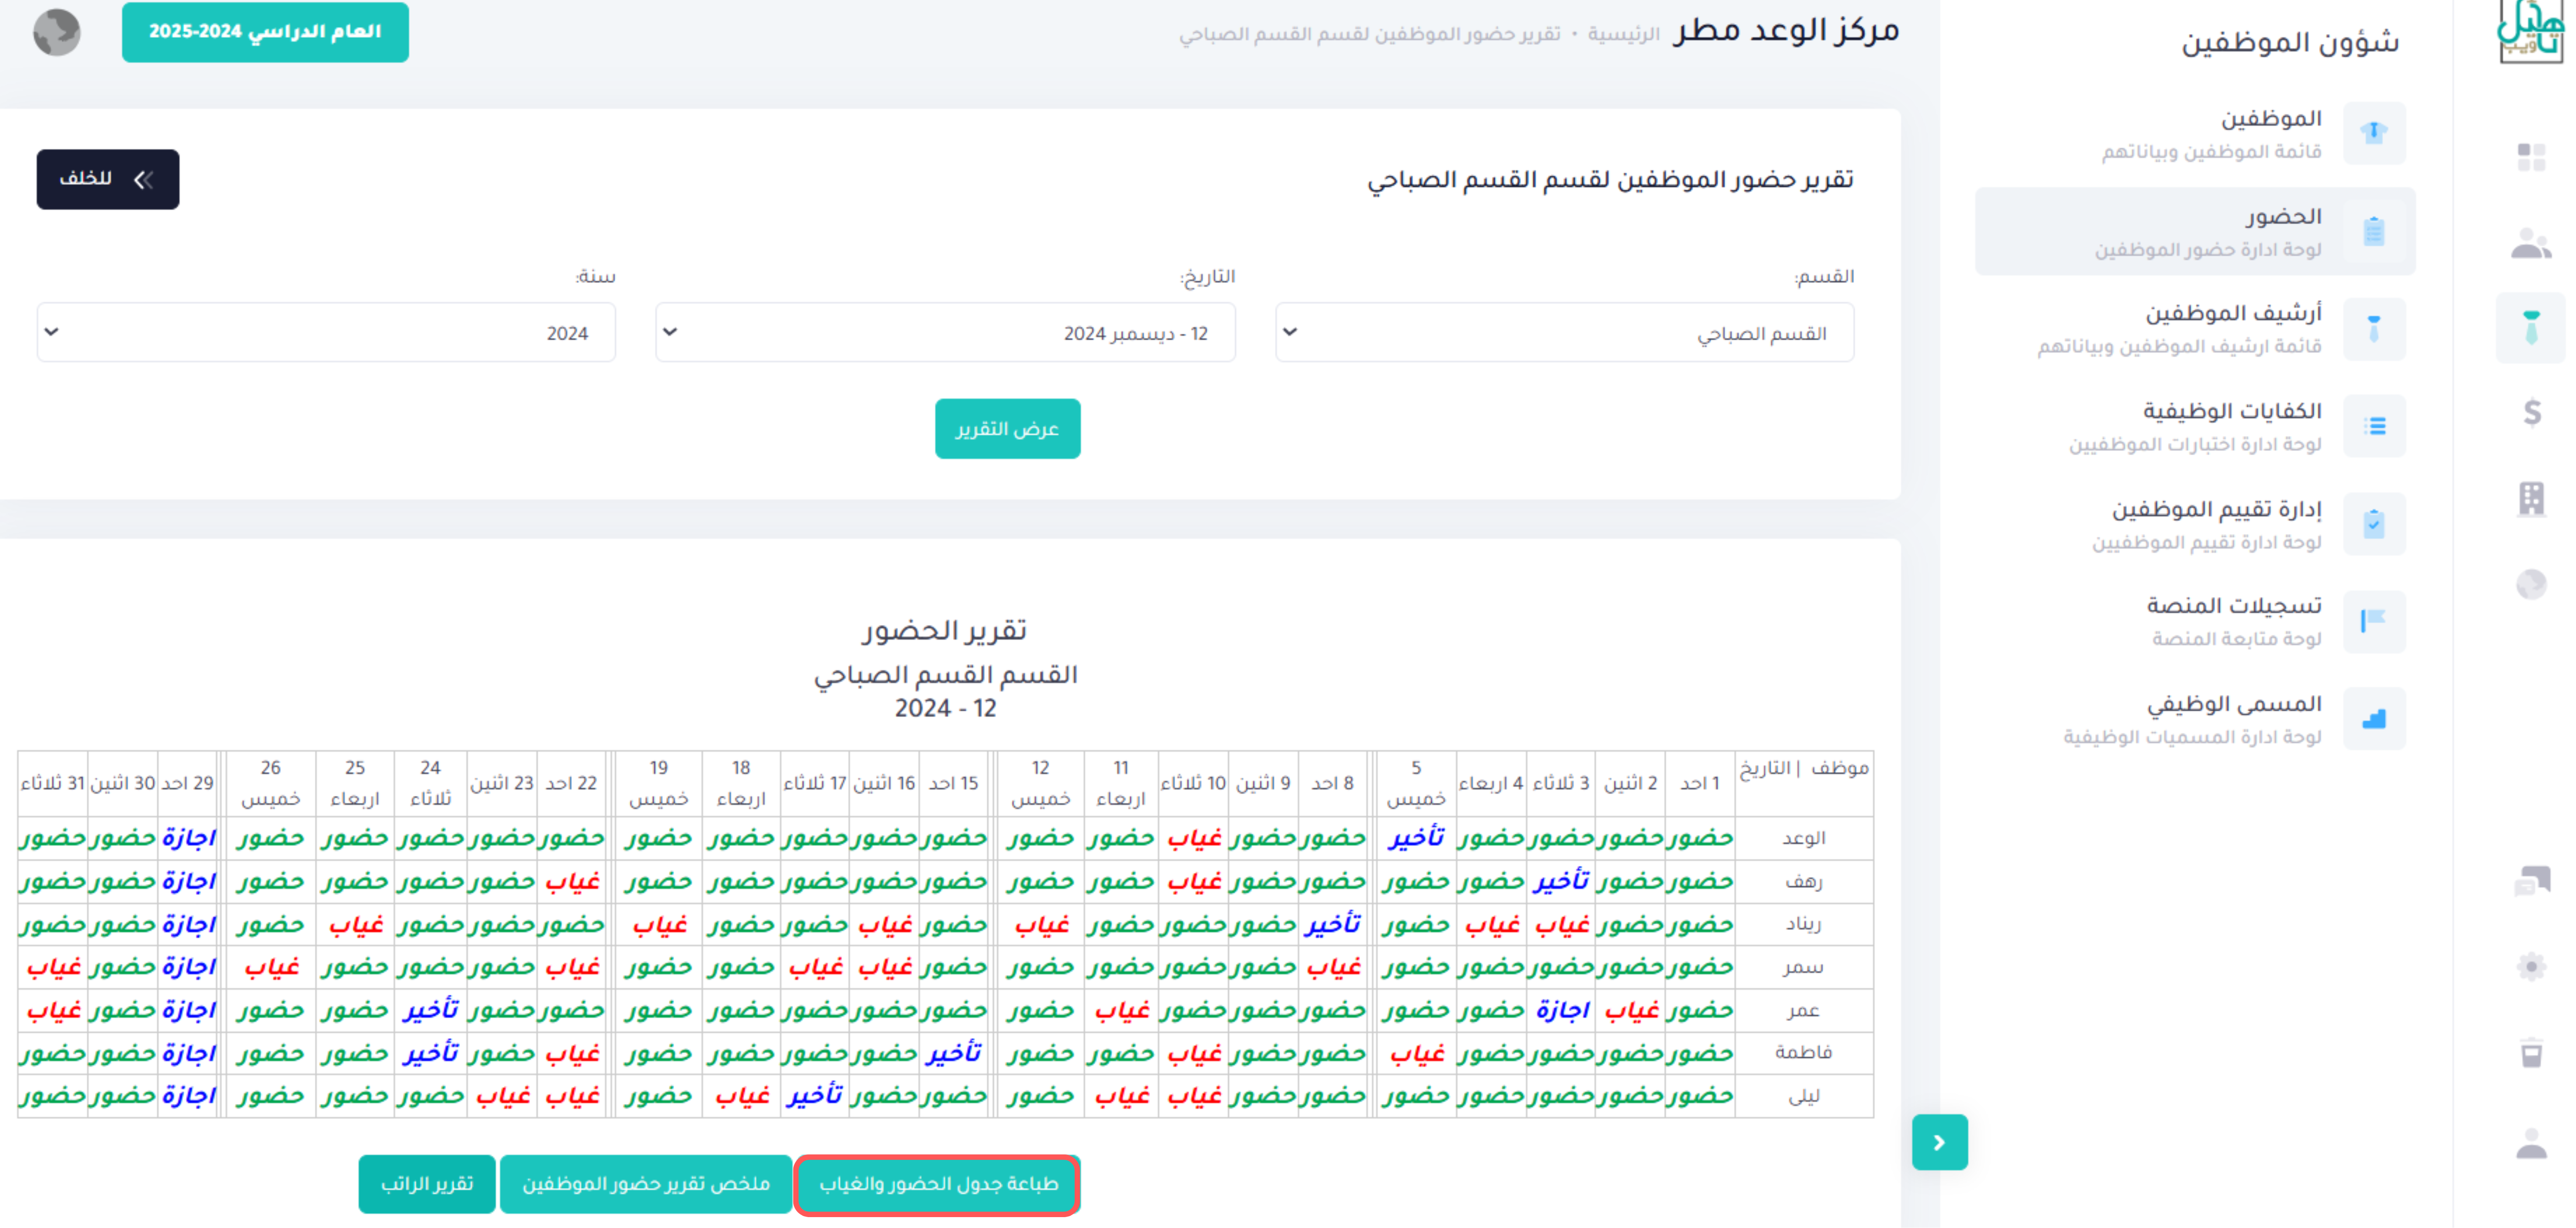Screen dimensions: 2576x1228
Task: Open أرشيف الموظفين menu item
Action: click(x=2195, y=328)
